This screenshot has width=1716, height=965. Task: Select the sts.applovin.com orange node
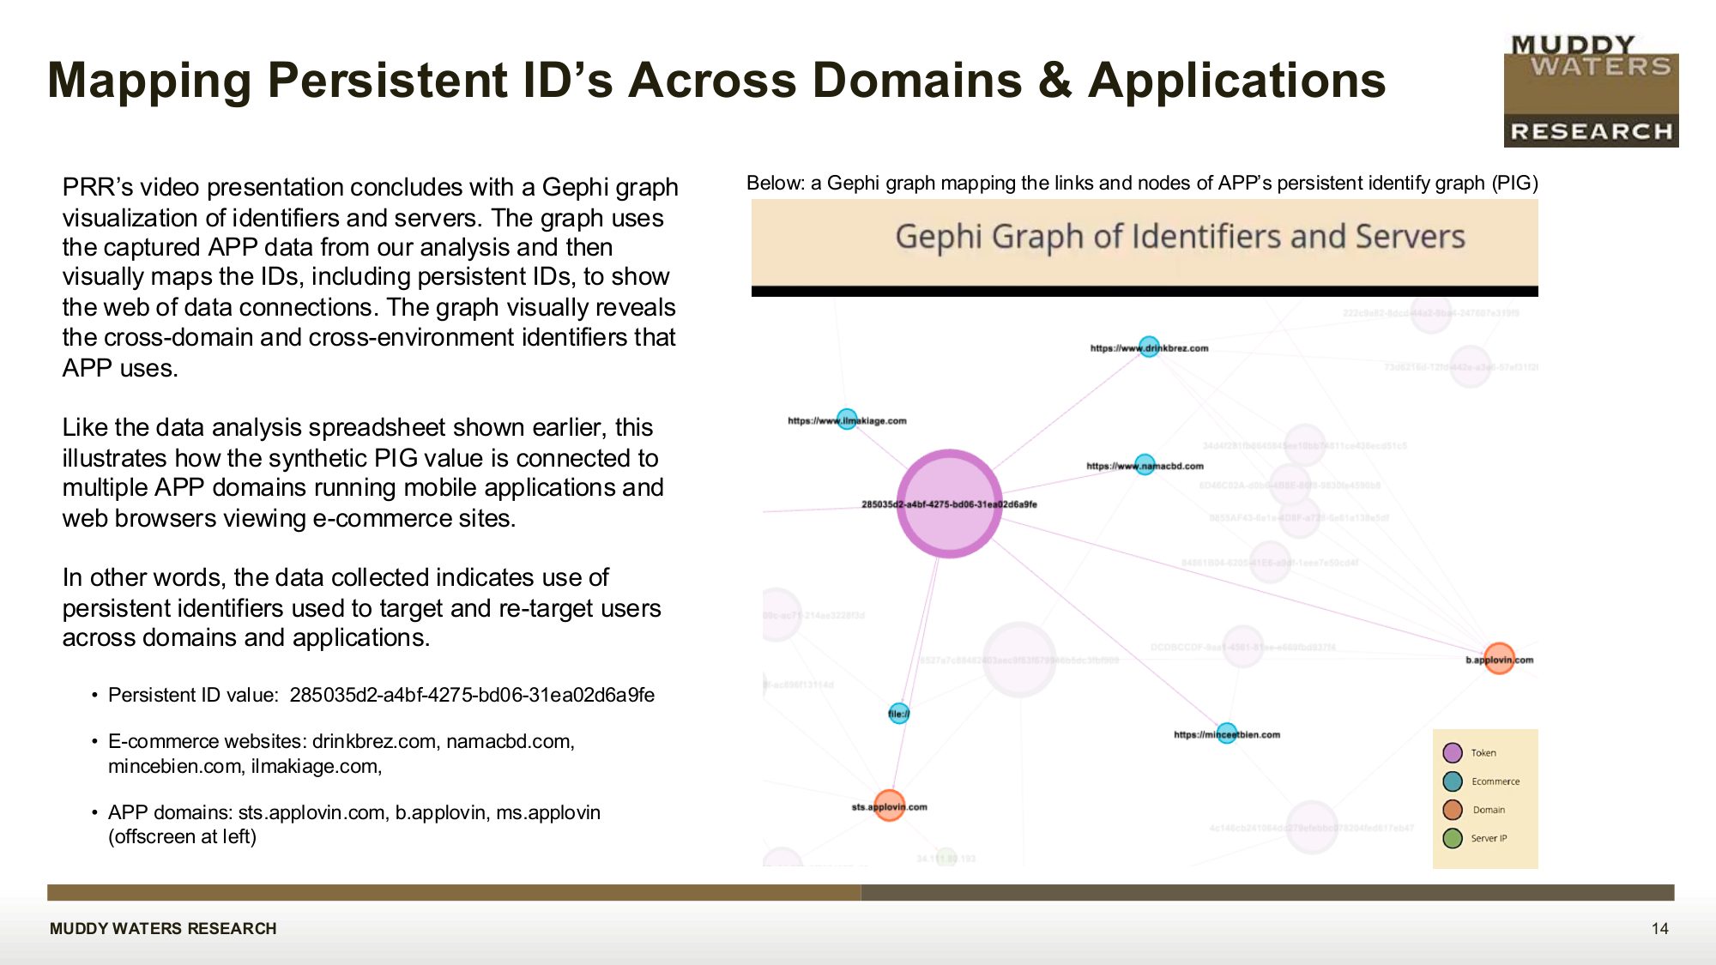tap(889, 805)
